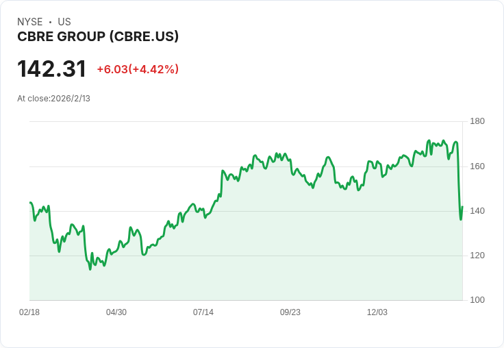Select the 100 y-axis label

click(x=477, y=299)
